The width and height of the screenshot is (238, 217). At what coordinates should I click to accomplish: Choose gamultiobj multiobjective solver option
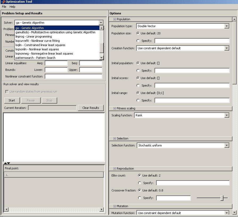point(57,32)
